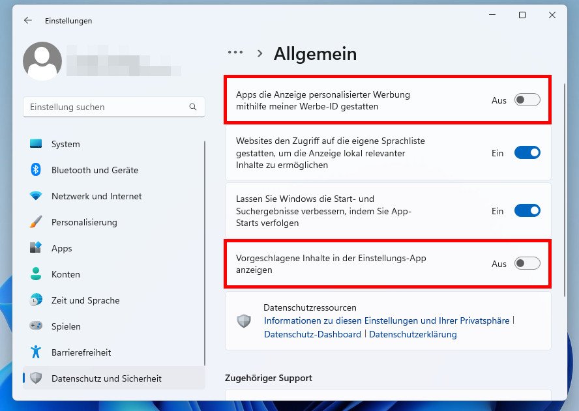579x411 pixels.
Task: Disable the Sprachliste website access toggle
Action: point(527,152)
